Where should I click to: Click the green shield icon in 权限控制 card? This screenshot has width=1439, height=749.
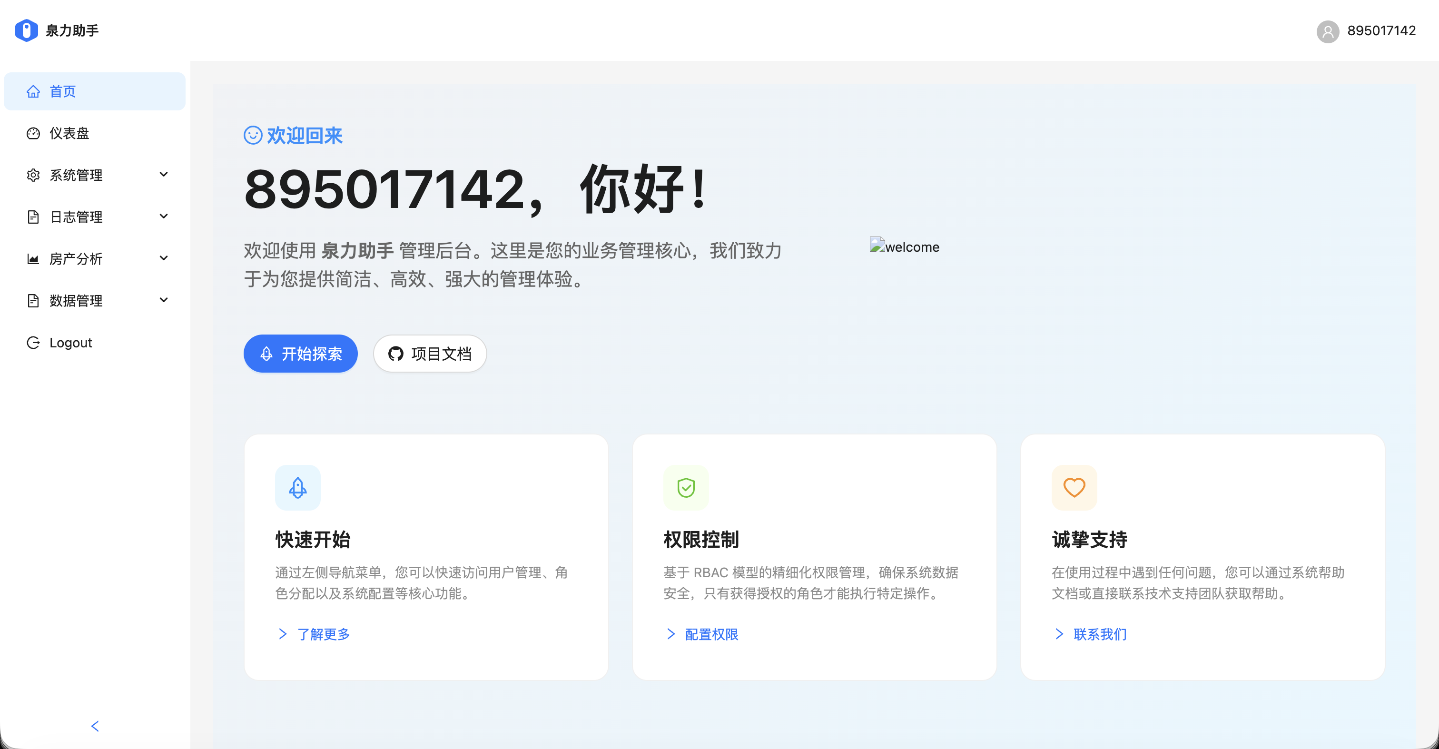pyautogui.click(x=685, y=488)
